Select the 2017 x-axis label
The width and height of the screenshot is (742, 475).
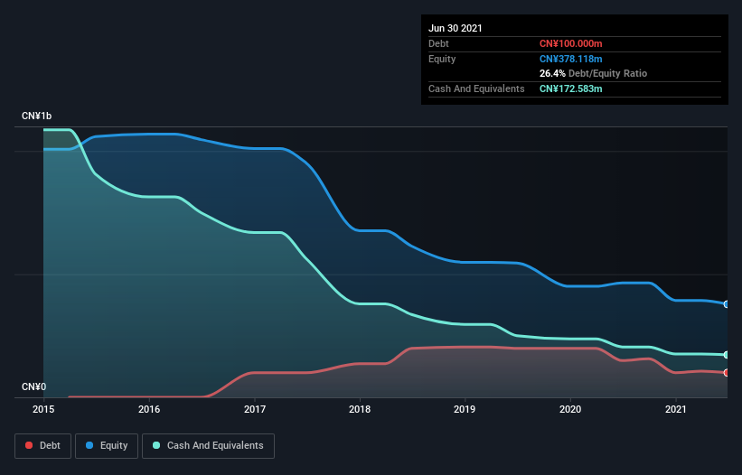(255, 409)
